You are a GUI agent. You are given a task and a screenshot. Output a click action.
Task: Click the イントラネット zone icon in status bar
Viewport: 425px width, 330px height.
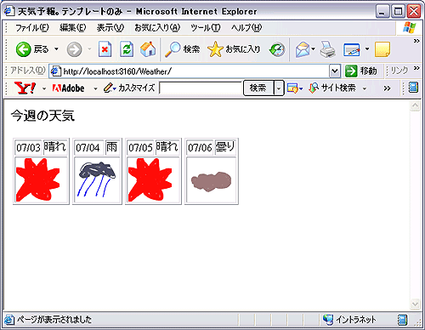(328, 320)
